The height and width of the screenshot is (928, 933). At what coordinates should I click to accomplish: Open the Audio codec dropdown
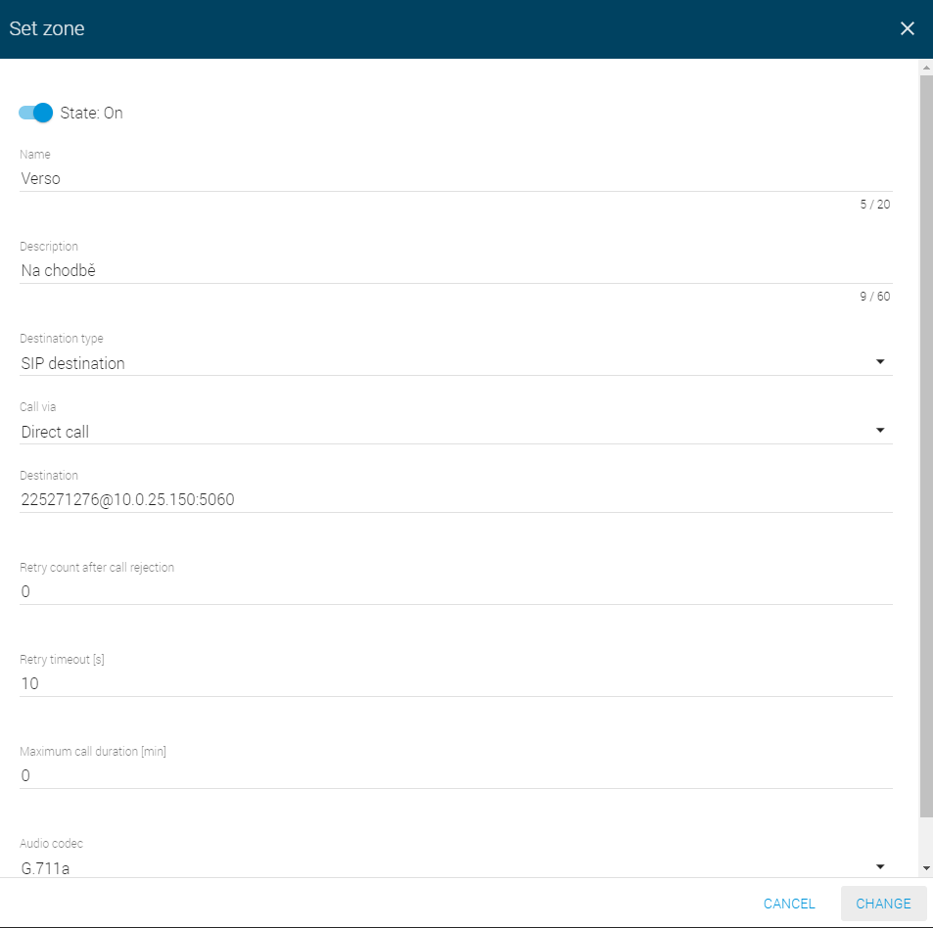(456, 867)
